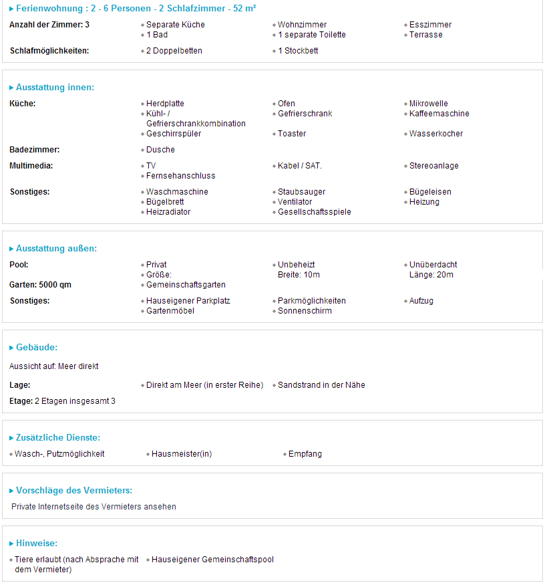The width and height of the screenshot is (545, 585).
Task: Click the arrow icon before Ausstattung außen
Action: [11, 249]
